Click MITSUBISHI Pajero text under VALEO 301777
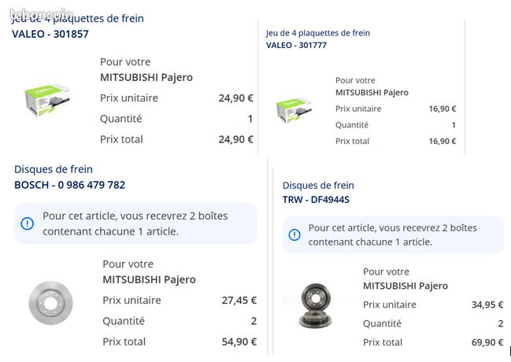 (372, 93)
